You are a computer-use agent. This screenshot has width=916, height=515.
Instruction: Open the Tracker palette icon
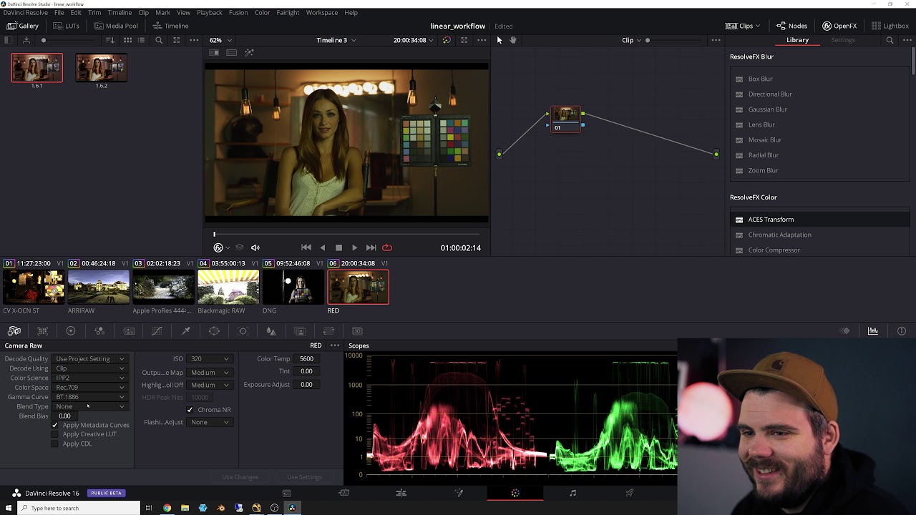click(x=243, y=331)
